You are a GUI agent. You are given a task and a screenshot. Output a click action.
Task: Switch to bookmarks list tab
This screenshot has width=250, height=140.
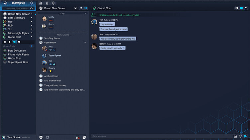click(x=5, y=42)
